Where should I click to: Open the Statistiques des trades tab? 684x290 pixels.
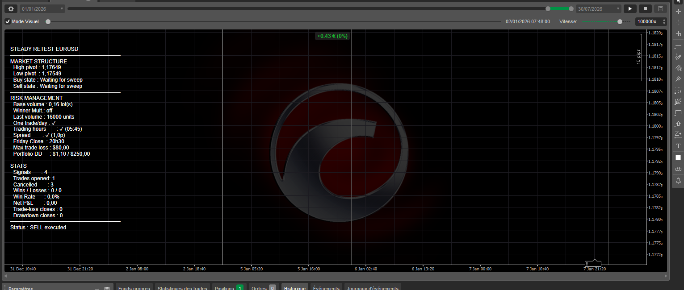click(x=182, y=288)
